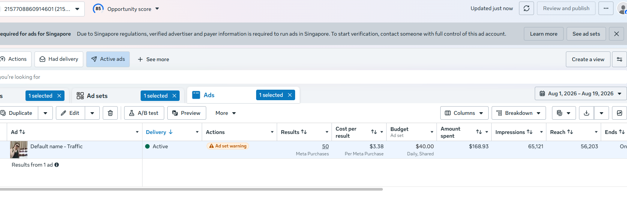Click See more filters
Viewport: 627px width, 197px height.
(153, 59)
